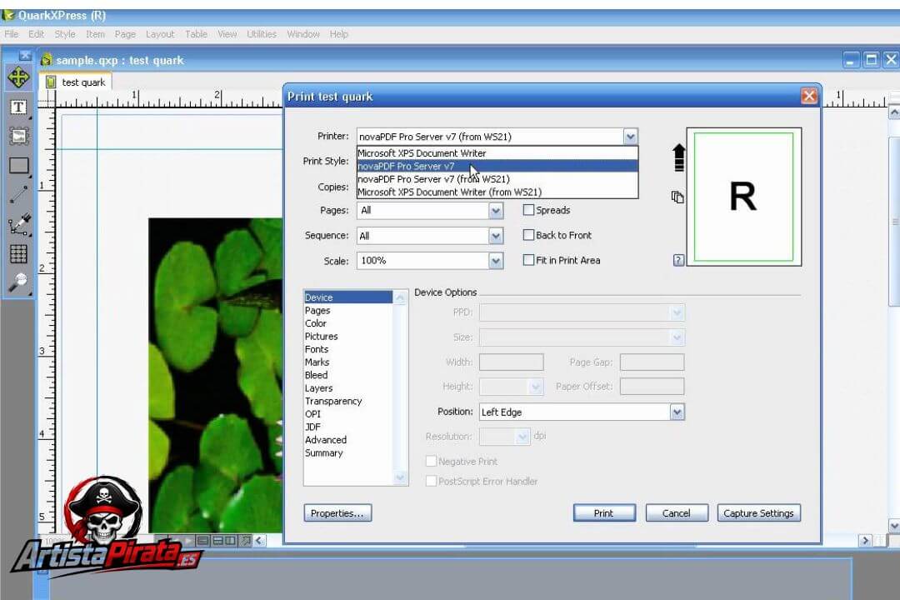Choose novaPDF Pro Server v7 (from WS21)
Image resolution: width=900 pixels, height=600 pixels.
497,179
